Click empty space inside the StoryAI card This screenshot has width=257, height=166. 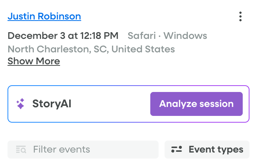point(113,104)
